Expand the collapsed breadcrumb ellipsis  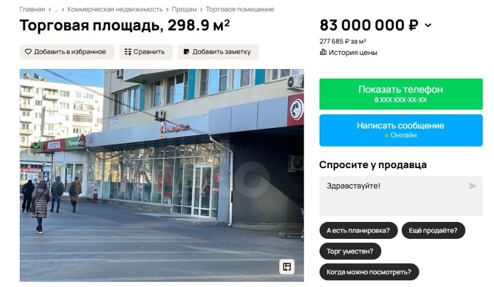tap(56, 10)
